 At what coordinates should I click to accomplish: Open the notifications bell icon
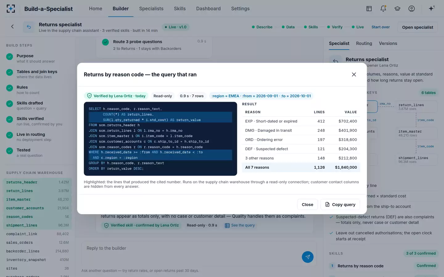[x=383, y=9]
